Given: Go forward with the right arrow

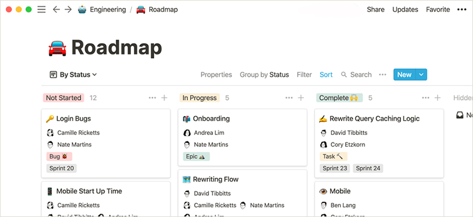Looking at the screenshot, I should [68, 10].
